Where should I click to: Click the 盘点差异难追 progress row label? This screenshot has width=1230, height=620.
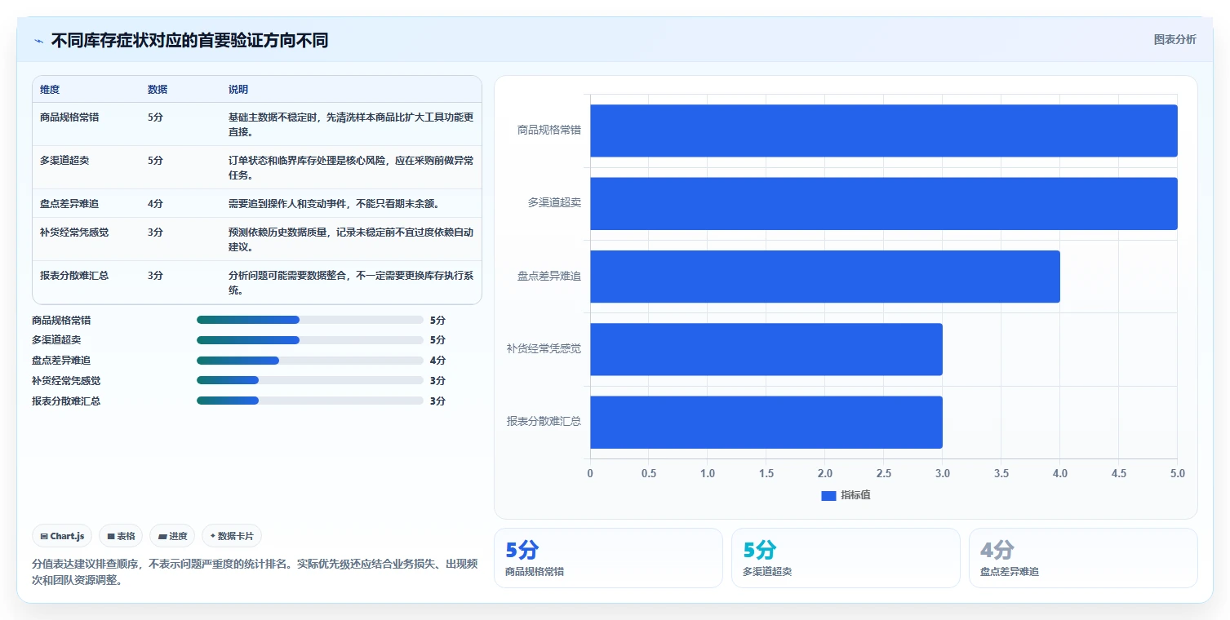pos(61,361)
